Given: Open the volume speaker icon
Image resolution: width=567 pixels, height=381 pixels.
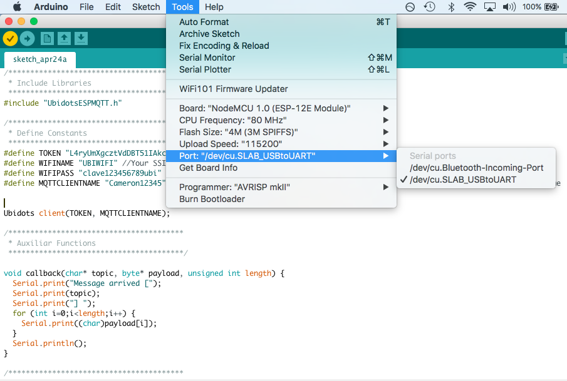Looking at the screenshot, I should [x=509, y=7].
